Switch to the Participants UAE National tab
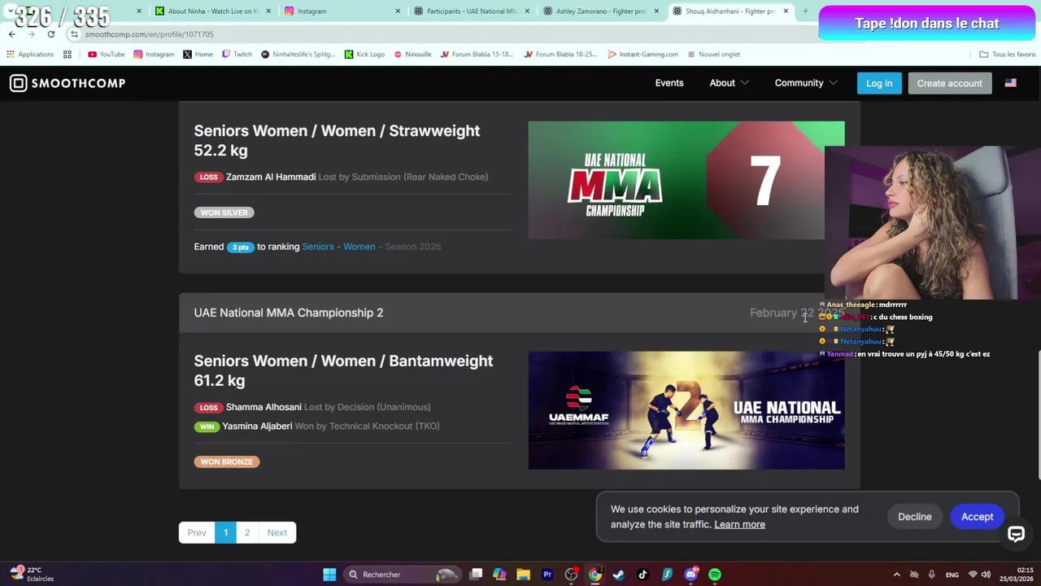1041x586 pixels. [x=470, y=11]
